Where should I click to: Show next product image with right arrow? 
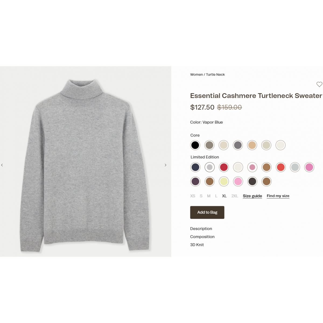166,165
